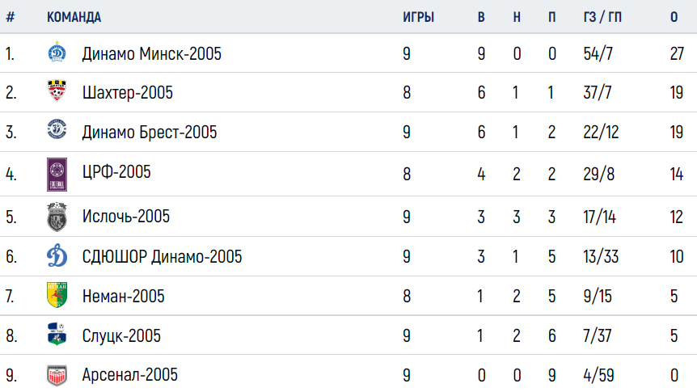This screenshot has height=392, width=697.
Task: Open the Динамо Брест-2005 team name
Action: point(150,132)
